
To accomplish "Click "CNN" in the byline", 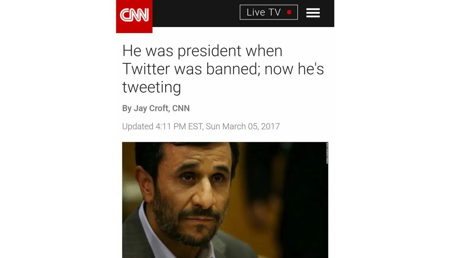I will pyautogui.click(x=181, y=108).
